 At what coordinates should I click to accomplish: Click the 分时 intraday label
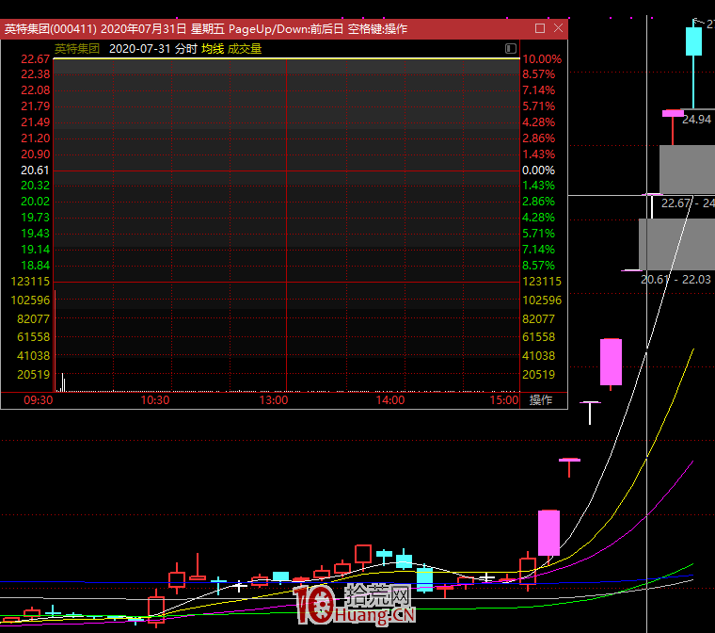coord(185,48)
